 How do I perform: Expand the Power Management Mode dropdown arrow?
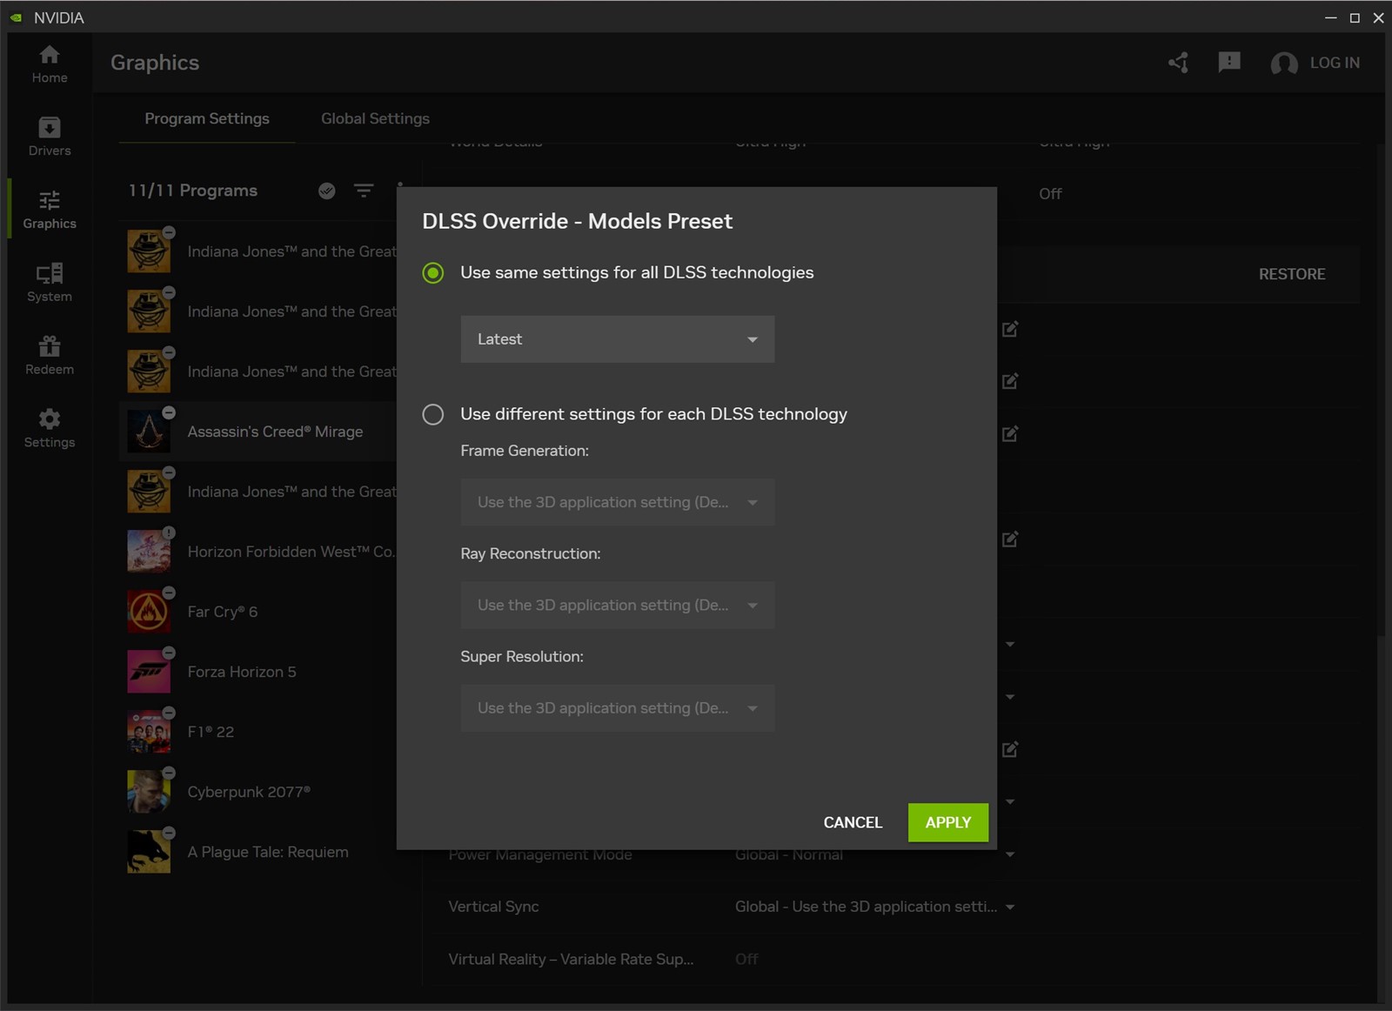coord(1010,854)
